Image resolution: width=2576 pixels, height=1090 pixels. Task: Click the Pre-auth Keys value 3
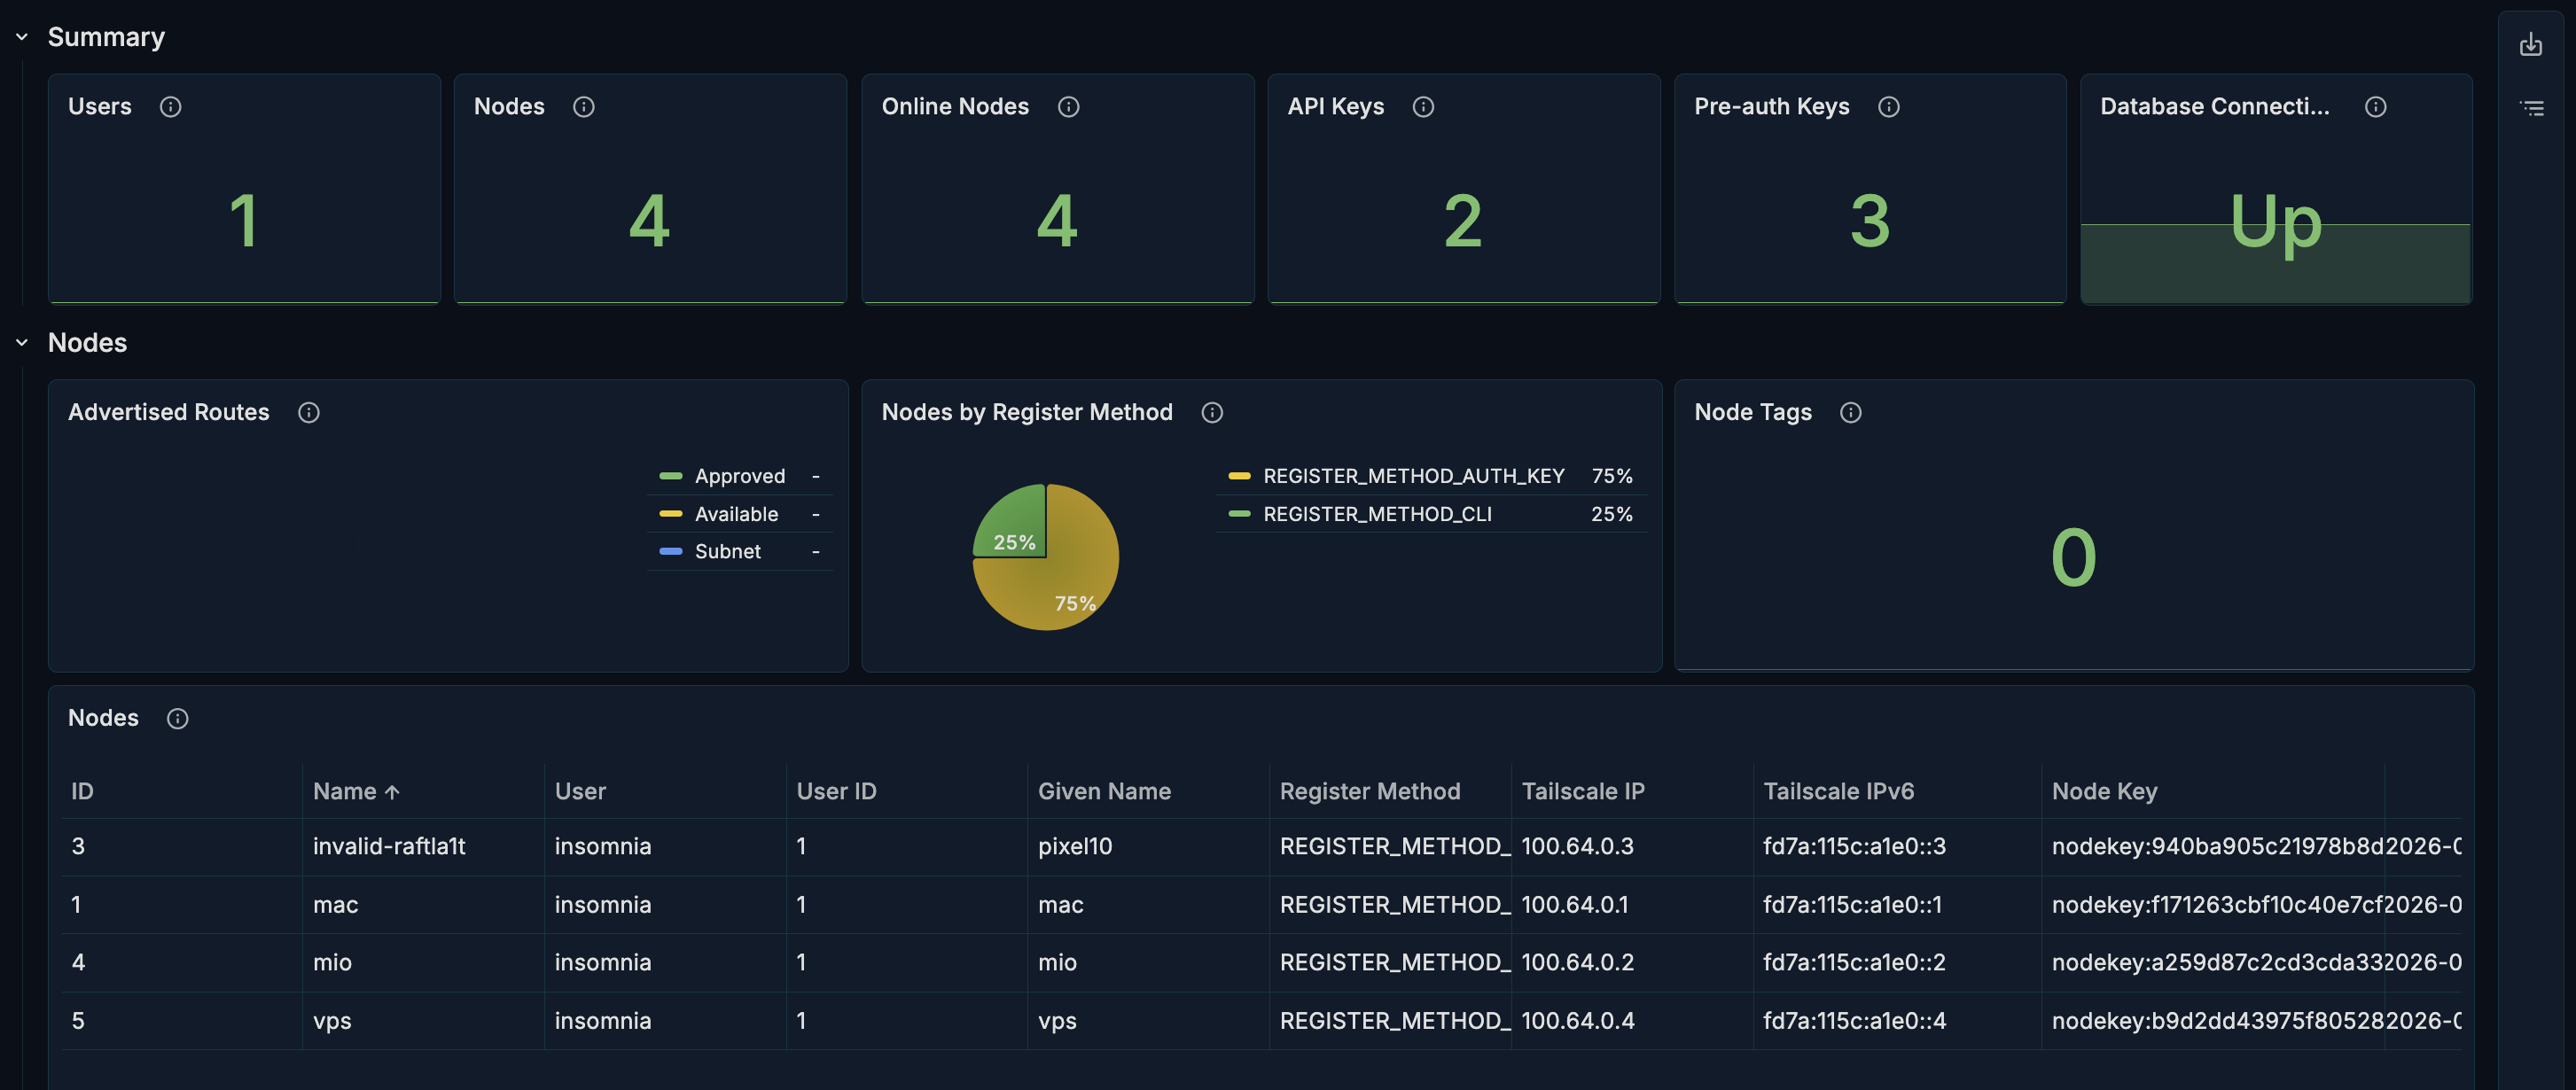point(1870,221)
